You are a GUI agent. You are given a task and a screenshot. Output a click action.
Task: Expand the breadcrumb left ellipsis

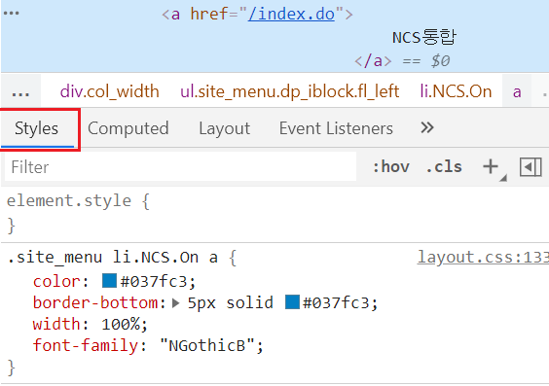(x=20, y=92)
